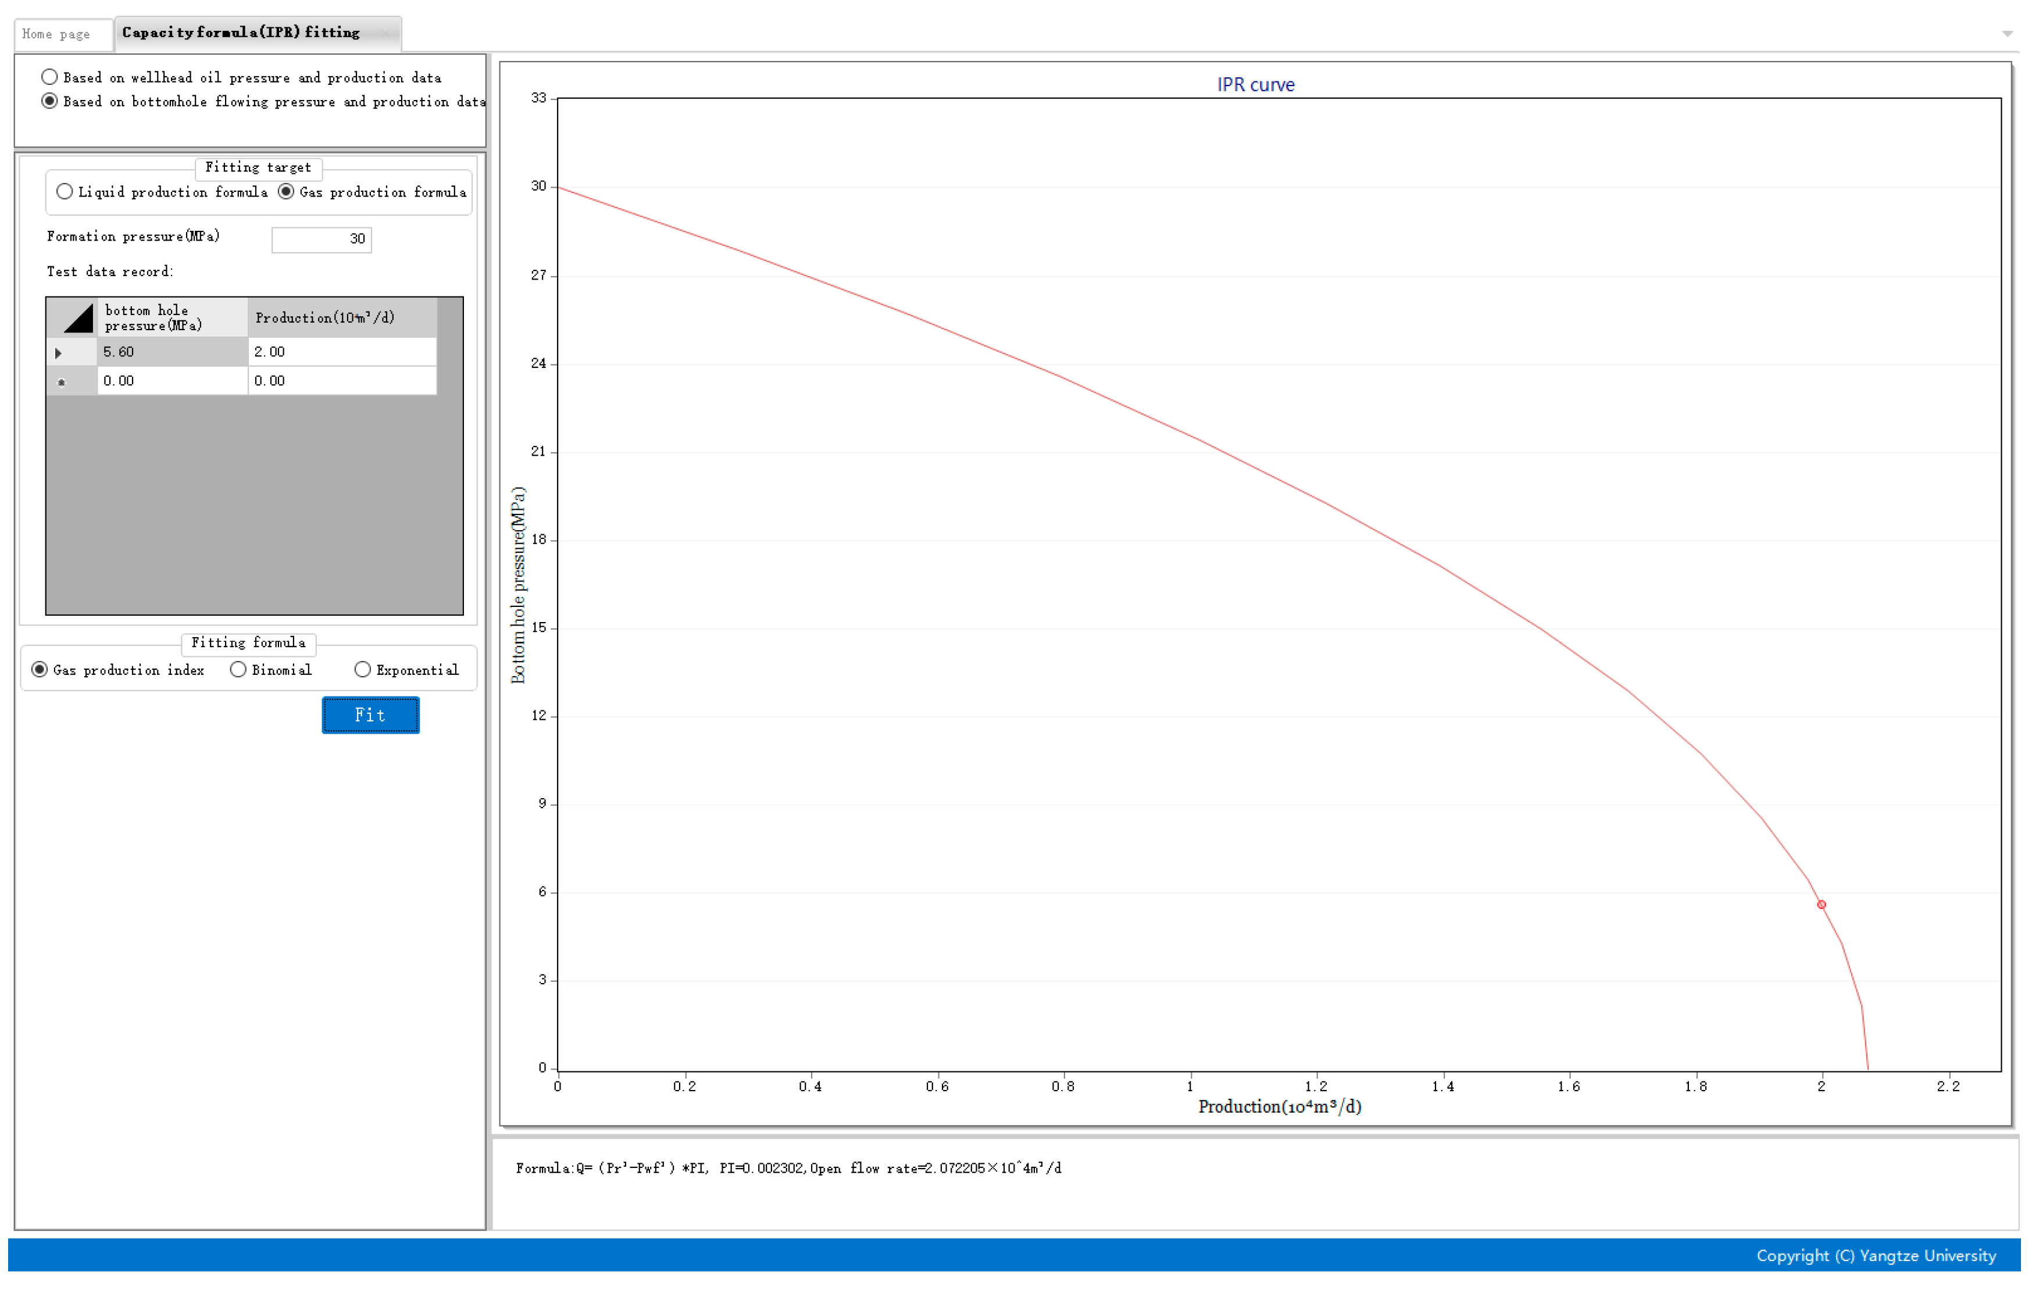Open Capacity formula(IPR) fitting tab
Viewport: 2032px width, 1290px height.
[x=241, y=33]
